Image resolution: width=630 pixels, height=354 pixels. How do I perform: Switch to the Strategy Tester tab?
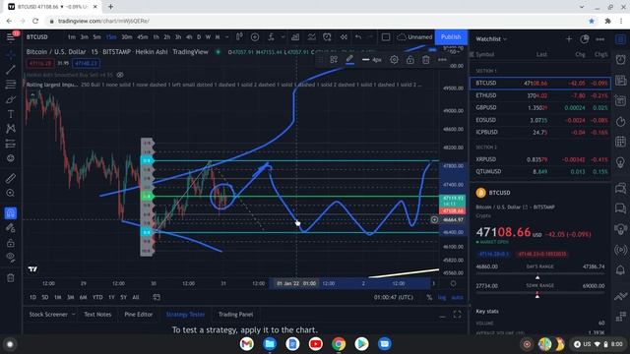point(185,315)
